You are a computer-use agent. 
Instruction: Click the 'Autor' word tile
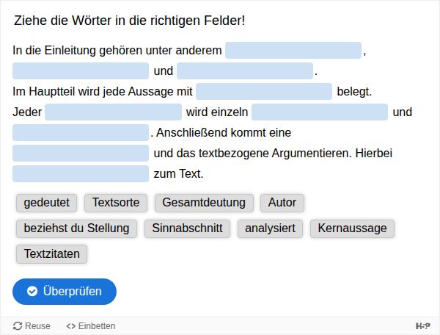(282, 203)
